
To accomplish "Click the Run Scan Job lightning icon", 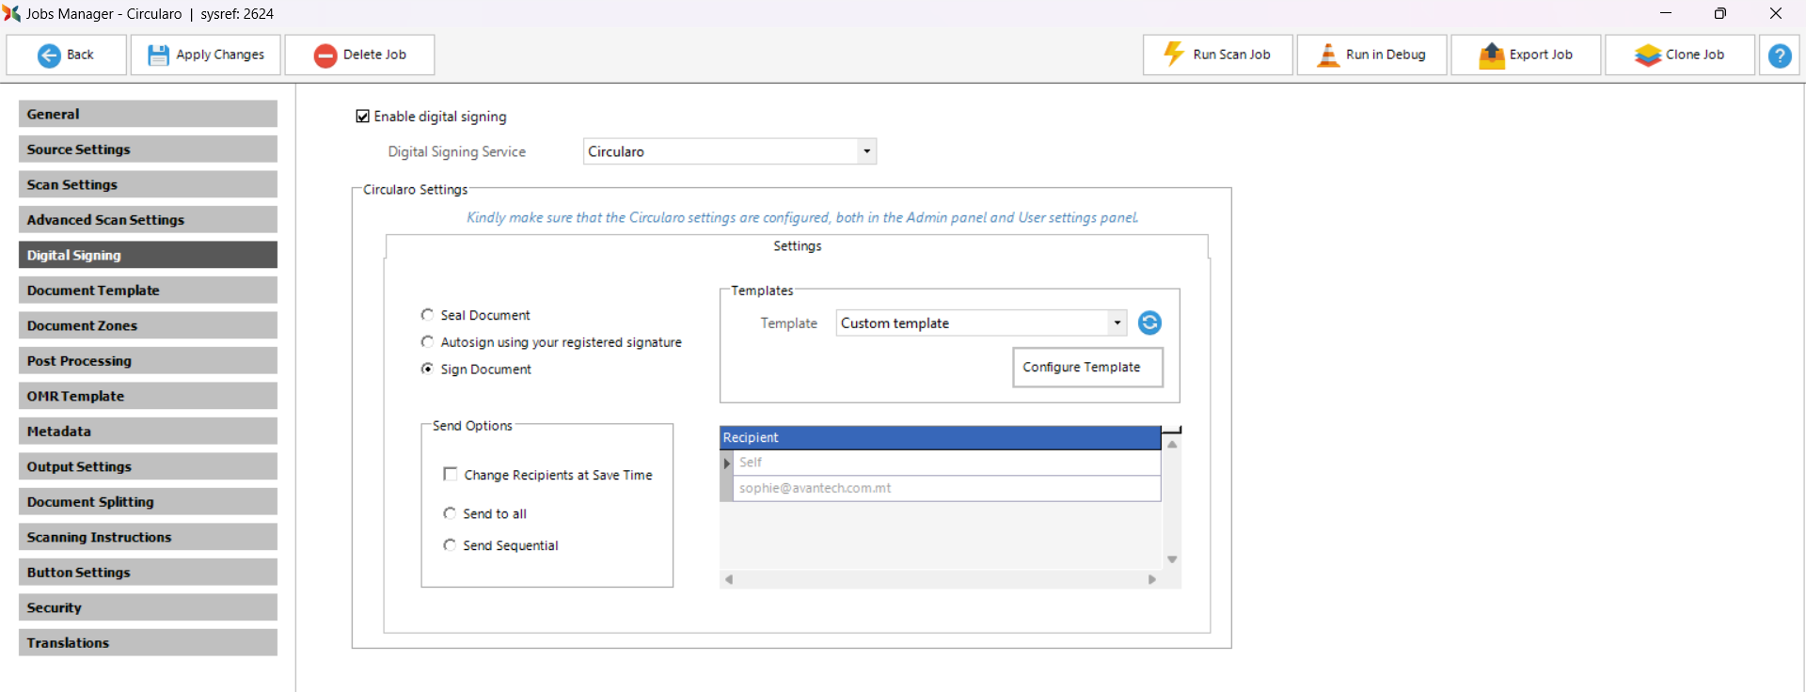I will click(x=1174, y=55).
